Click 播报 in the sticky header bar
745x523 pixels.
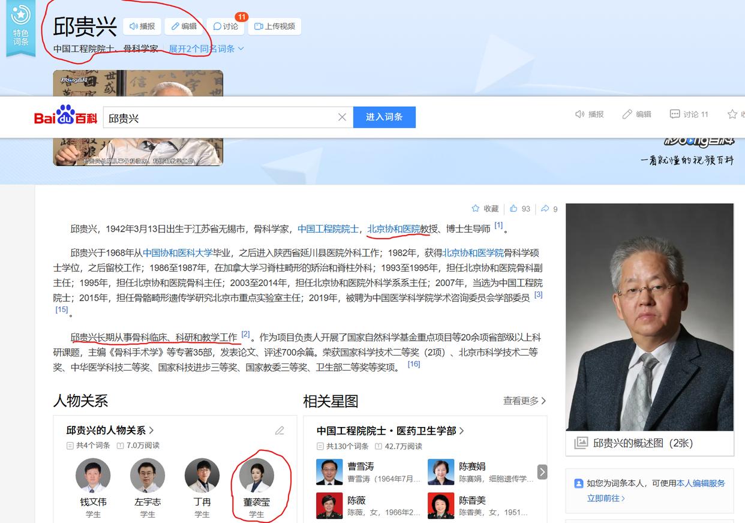[x=590, y=114]
